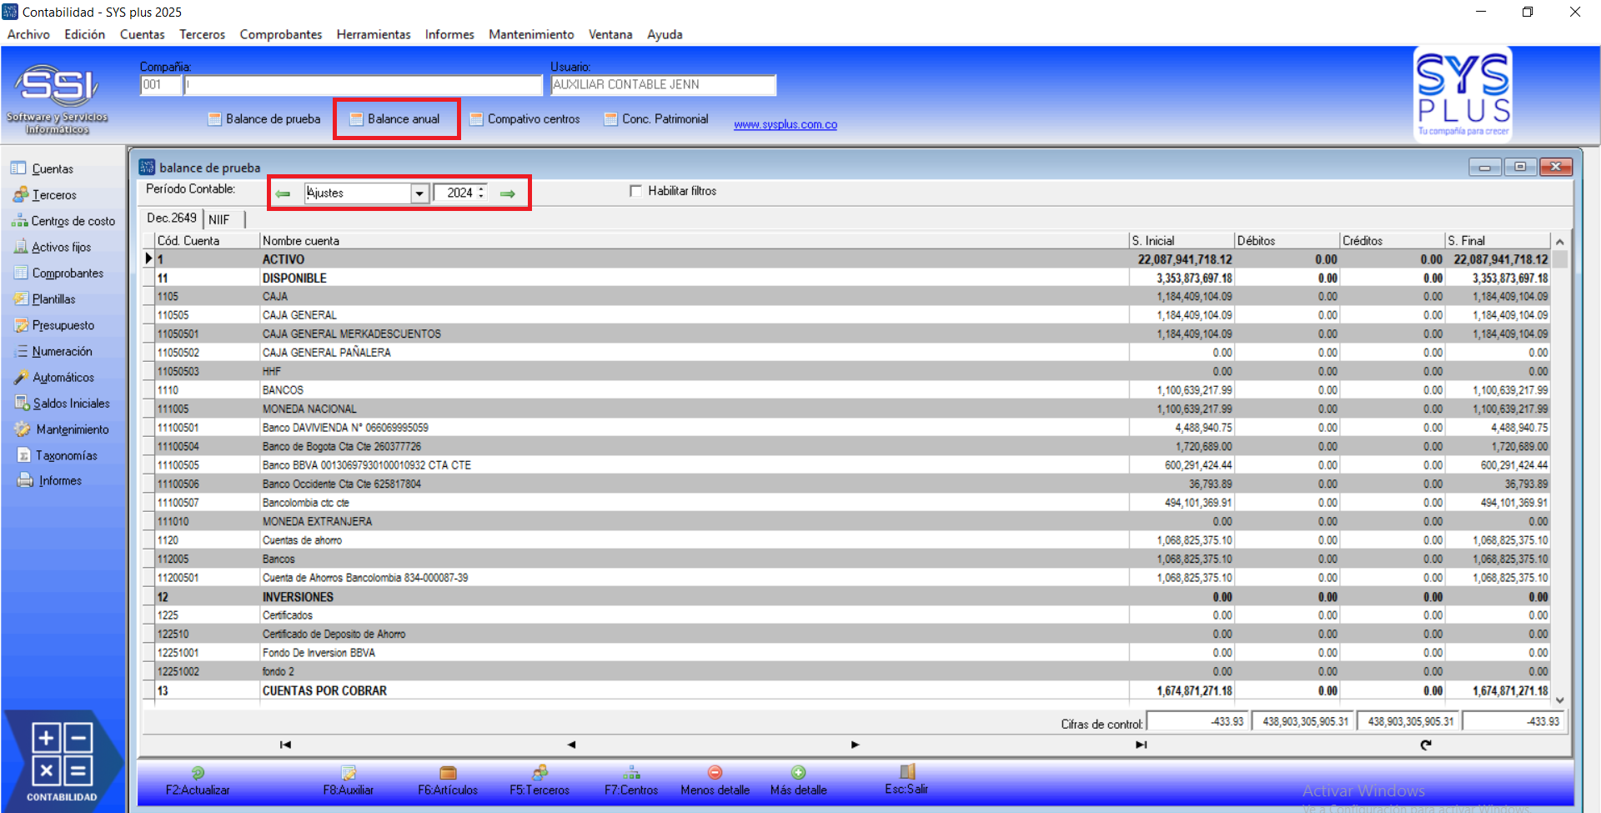Screen dimensions: 1601x813
Task: Open the Herramientas menu
Action: [x=374, y=34]
